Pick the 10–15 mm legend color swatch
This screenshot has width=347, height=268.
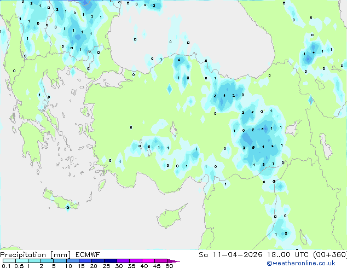click(73, 261)
